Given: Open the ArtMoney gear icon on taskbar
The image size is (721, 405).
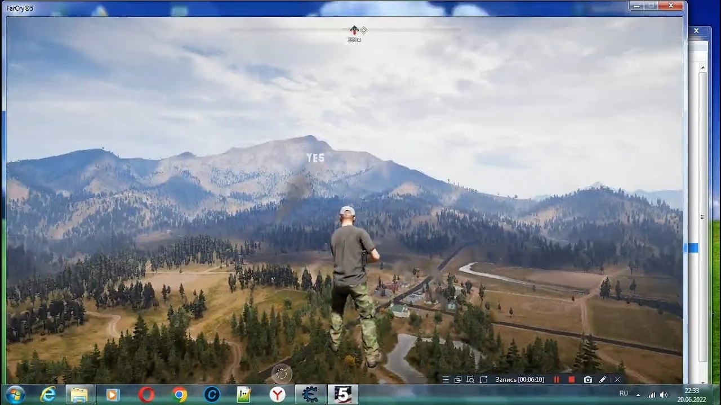Looking at the screenshot, I should [309, 394].
